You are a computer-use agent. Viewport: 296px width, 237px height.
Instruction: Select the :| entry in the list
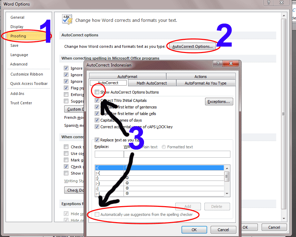point(160,188)
